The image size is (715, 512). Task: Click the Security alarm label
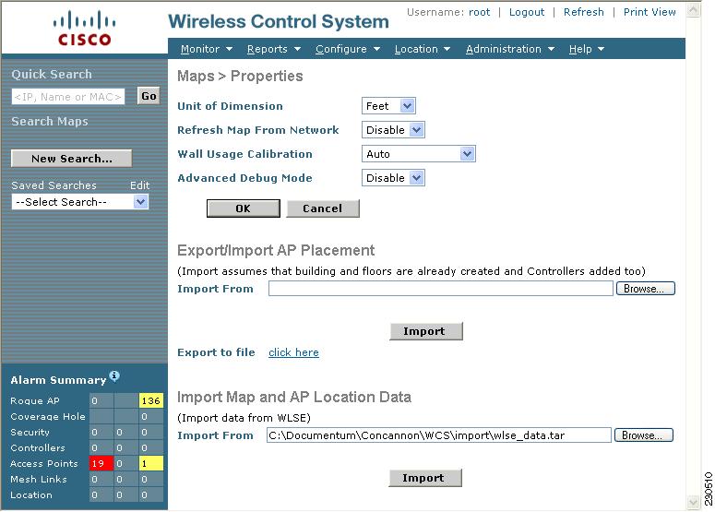pos(30,433)
